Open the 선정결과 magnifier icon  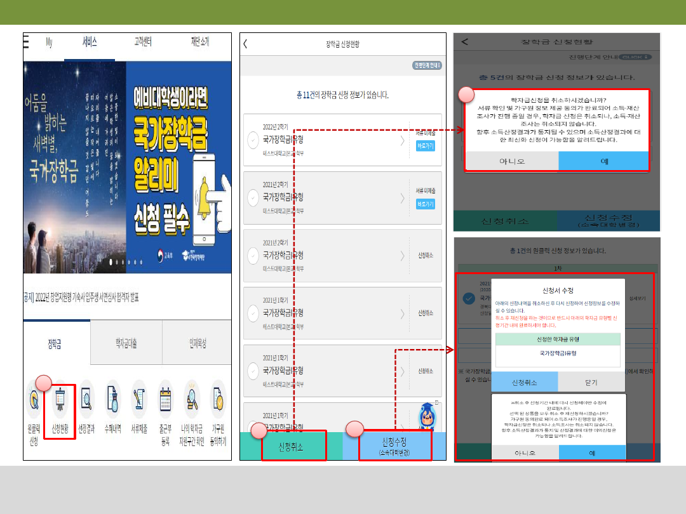(86, 401)
